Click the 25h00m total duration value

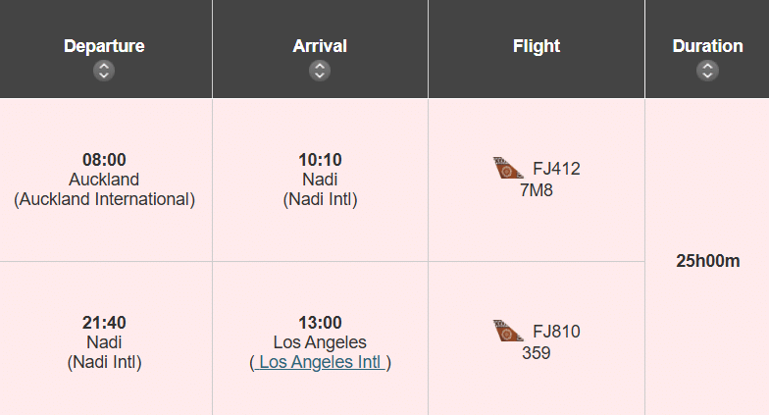(x=707, y=261)
